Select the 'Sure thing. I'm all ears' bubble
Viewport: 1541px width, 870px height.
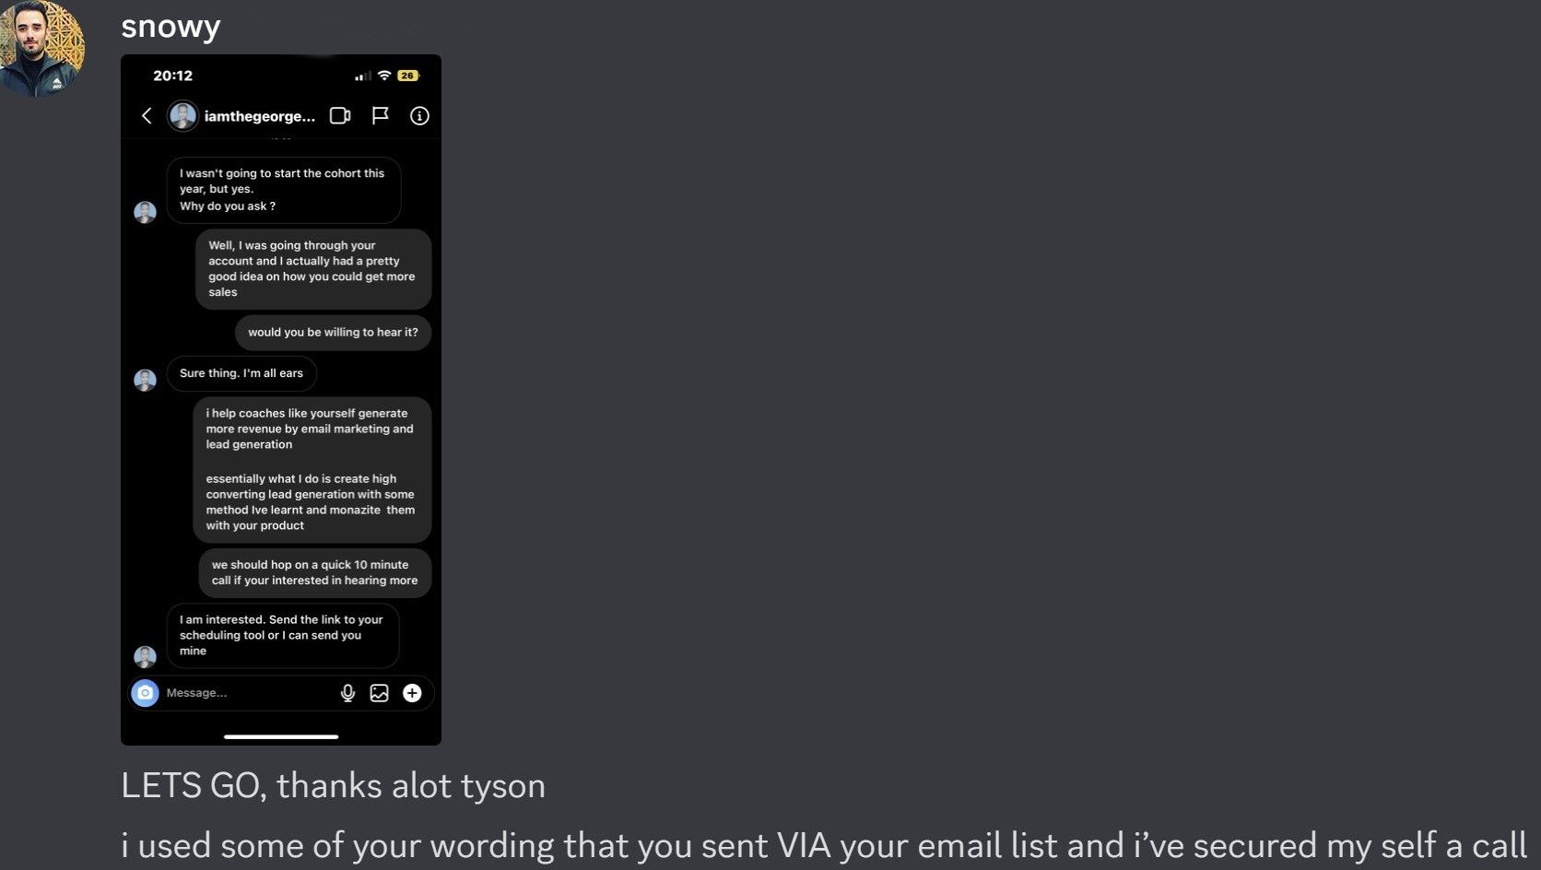tap(241, 373)
